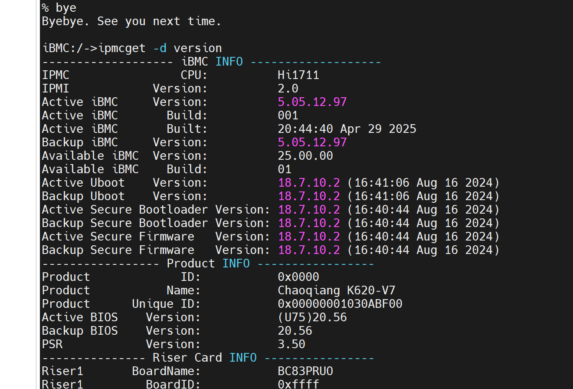The height and width of the screenshot is (389, 573).
Task: Click product name 'Chaoqiang K620-V7'
Action: click(337, 290)
